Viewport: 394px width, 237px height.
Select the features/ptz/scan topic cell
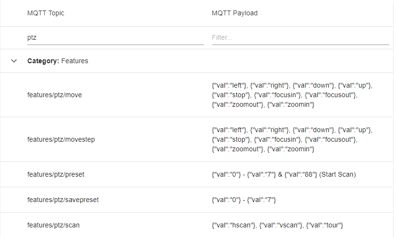pyautogui.click(x=53, y=225)
